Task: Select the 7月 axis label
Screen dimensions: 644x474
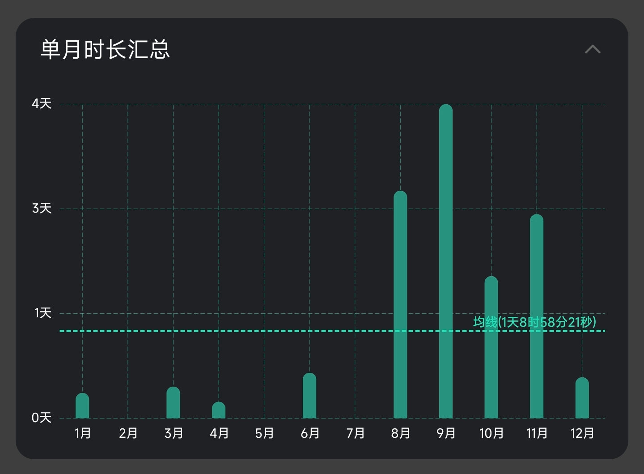Action: tap(356, 433)
